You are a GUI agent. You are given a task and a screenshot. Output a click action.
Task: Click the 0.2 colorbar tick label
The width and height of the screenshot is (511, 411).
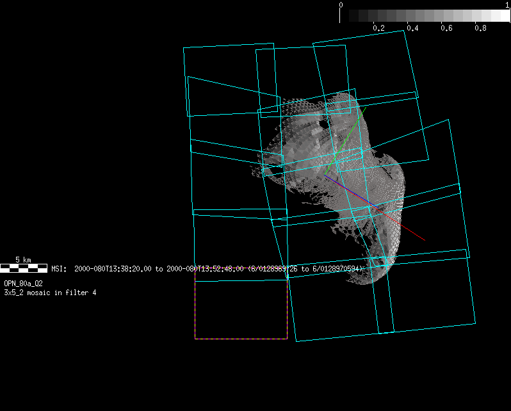pos(378,28)
